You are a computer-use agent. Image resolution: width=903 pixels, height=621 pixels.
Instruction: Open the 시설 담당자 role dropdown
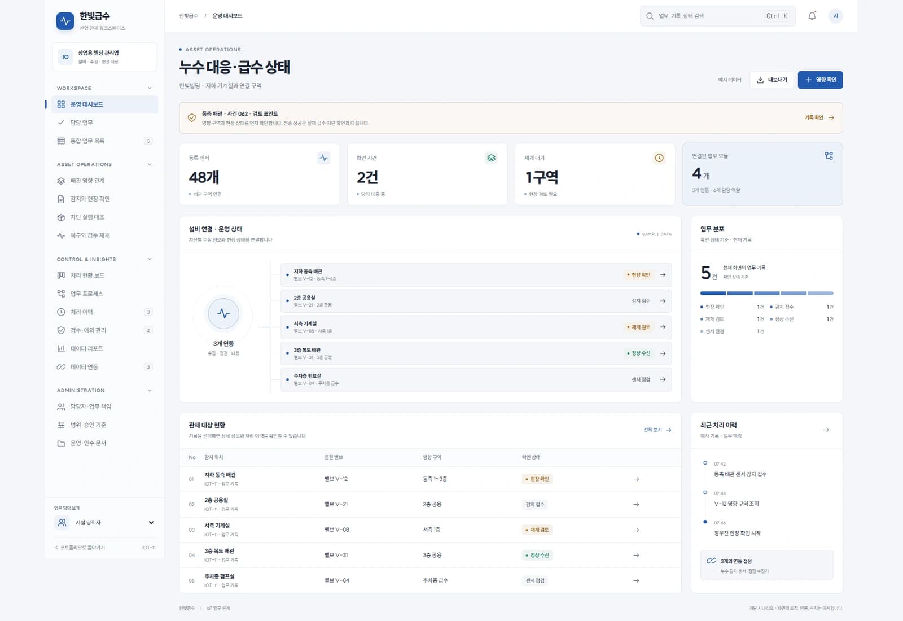pos(105,523)
